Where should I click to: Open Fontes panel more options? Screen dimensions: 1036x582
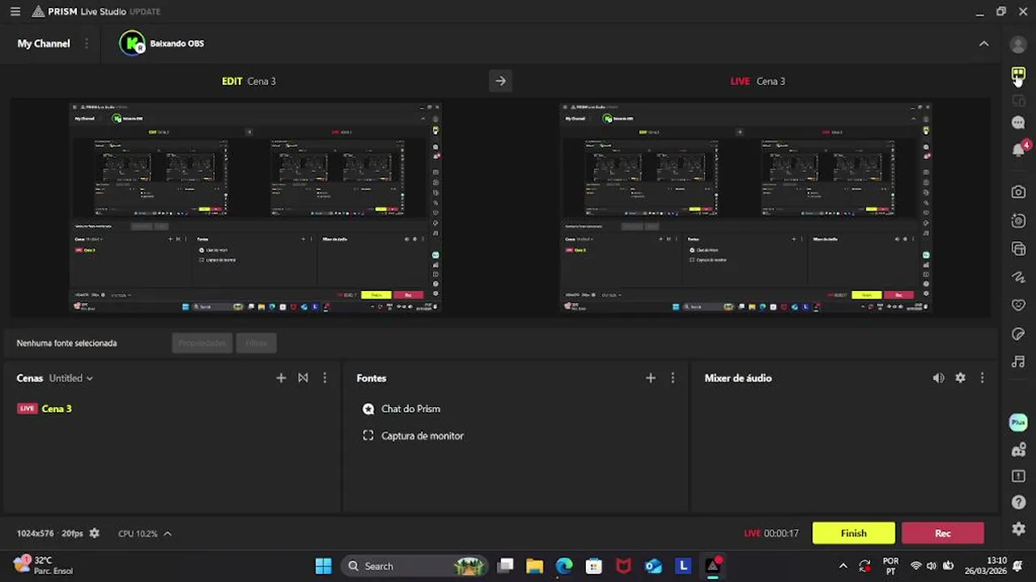672,377
